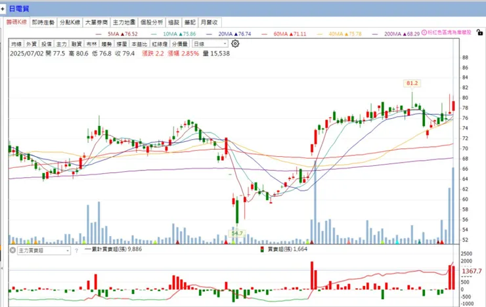Click the 20MA 76.74 legend entry

pos(229,33)
